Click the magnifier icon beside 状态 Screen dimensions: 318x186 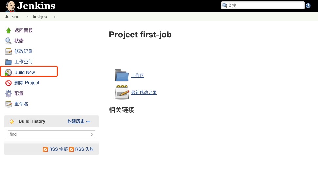tap(8, 41)
